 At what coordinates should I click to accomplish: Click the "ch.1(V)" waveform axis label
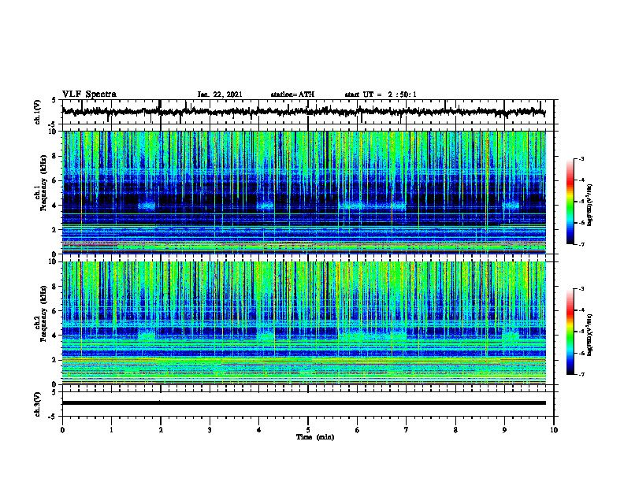[x=38, y=112]
